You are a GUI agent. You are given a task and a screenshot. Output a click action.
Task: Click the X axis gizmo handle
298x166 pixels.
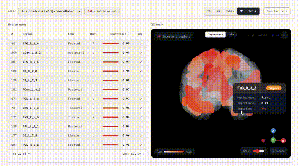tap(283, 141)
